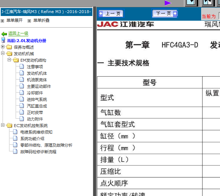
Task: Click the 排量（L）table row label
Action: 114,160
